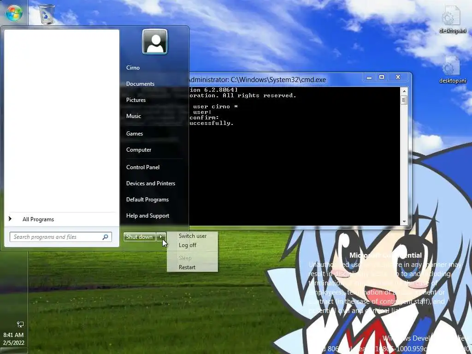Select the lower desktop.ini desktop icon
This screenshot has width=472, height=354.
point(452,69)
